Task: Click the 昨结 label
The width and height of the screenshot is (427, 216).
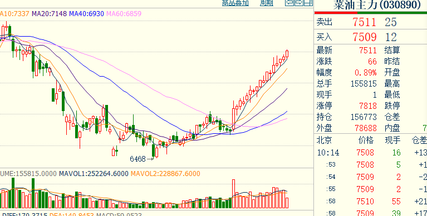Action: 392,62
